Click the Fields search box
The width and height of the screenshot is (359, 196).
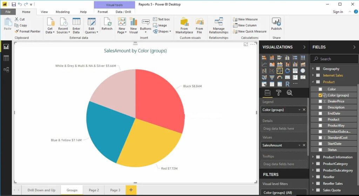334,59
